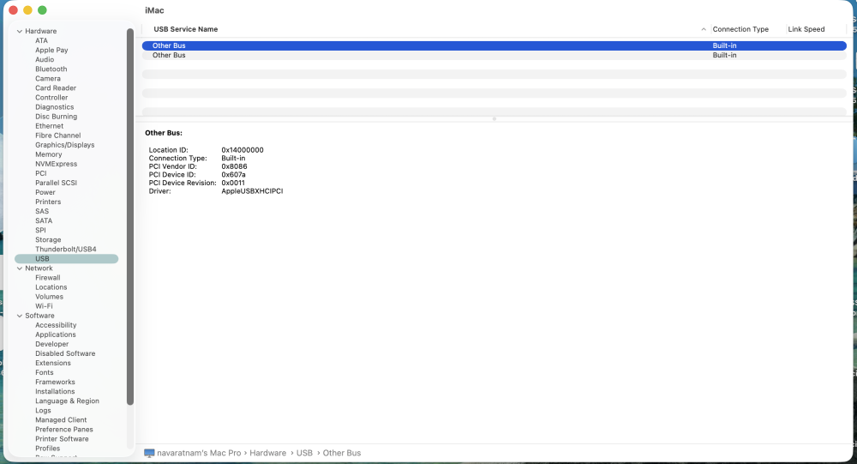The width and height of the screenshot is (857, 464).
Task: Open Printers in the sidebar
Action: point(48,202)
